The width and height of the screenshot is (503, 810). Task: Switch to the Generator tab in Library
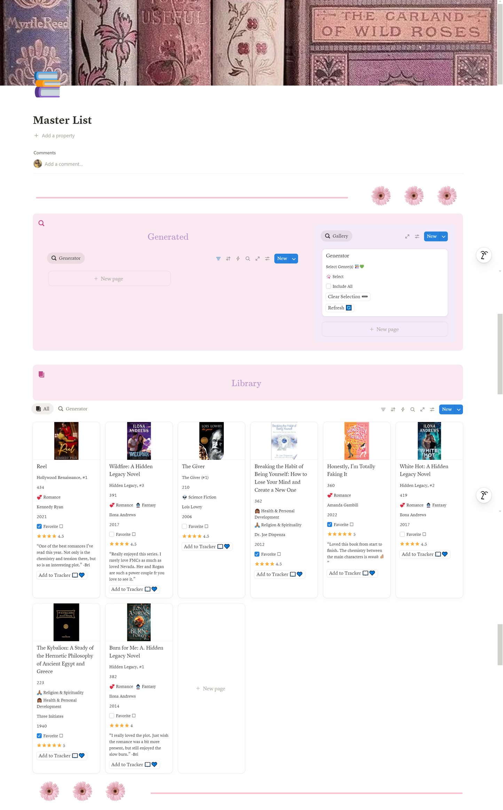73,409
